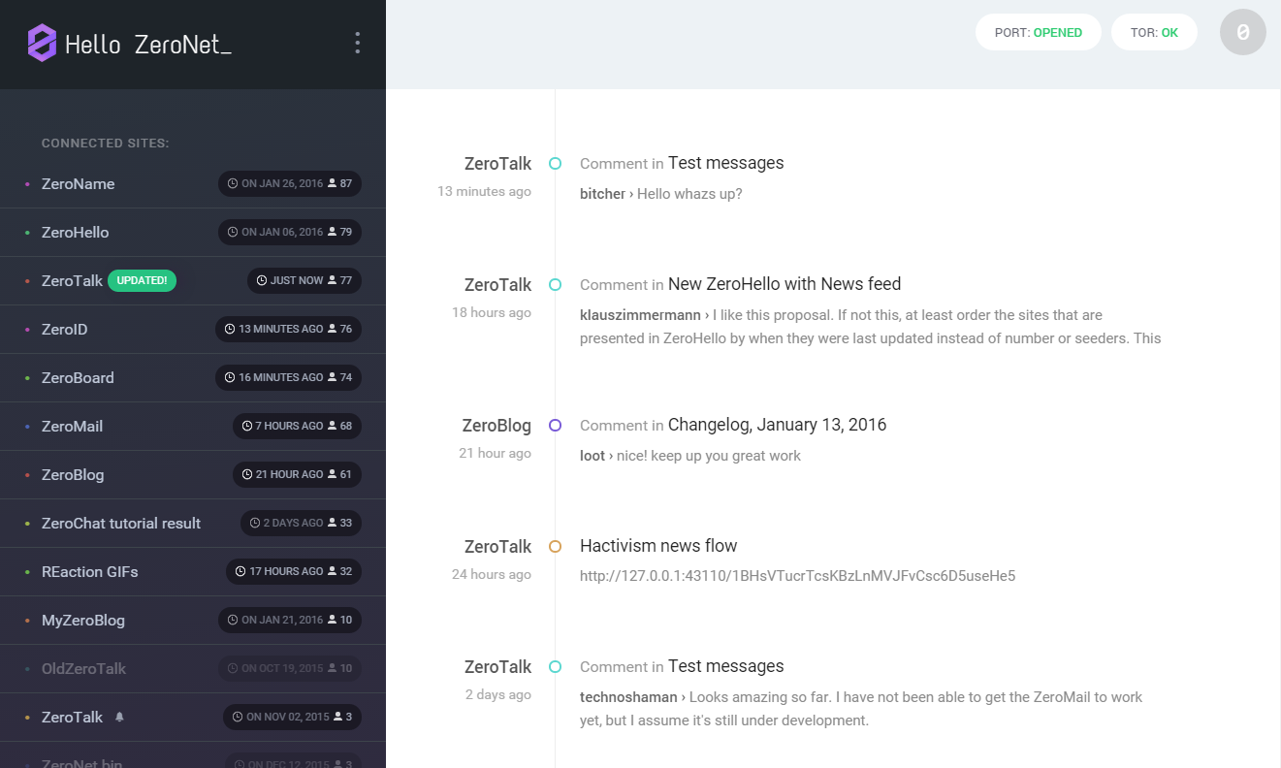This screenshot has height=768, width=1281.
Task: Click the orange ring icon beside Hactivism news flow
Action: pyautogui.click(x=555, y=546)
